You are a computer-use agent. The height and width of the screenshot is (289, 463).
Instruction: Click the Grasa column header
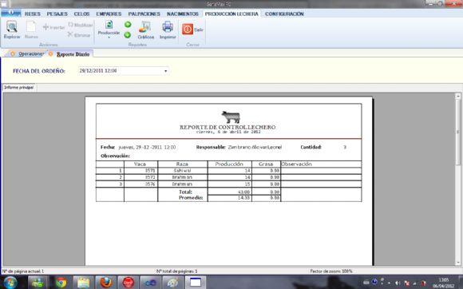(266, 164)
